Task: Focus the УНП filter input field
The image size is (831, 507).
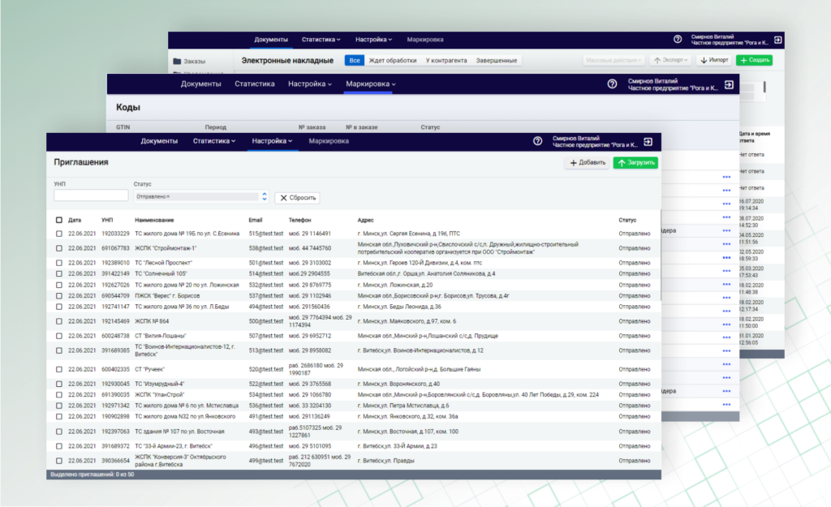Action: point(91,196)
